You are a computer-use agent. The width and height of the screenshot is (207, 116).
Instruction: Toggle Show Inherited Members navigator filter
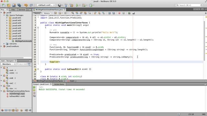(2, 110)
